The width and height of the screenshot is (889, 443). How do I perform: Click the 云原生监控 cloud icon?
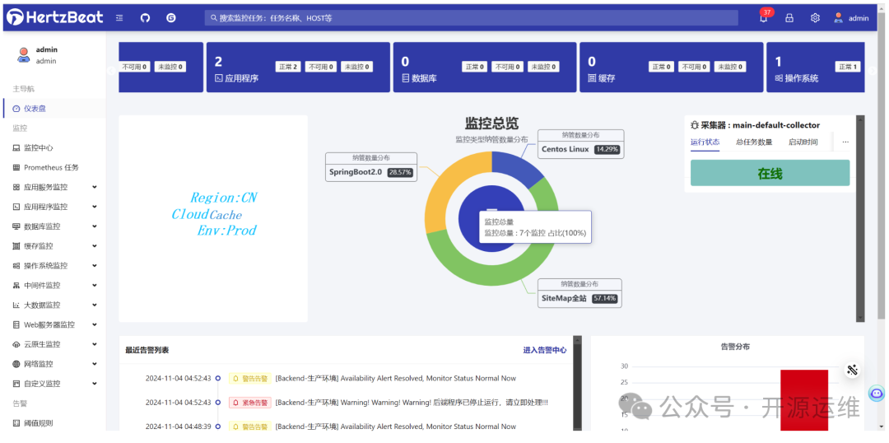point(16,344)
